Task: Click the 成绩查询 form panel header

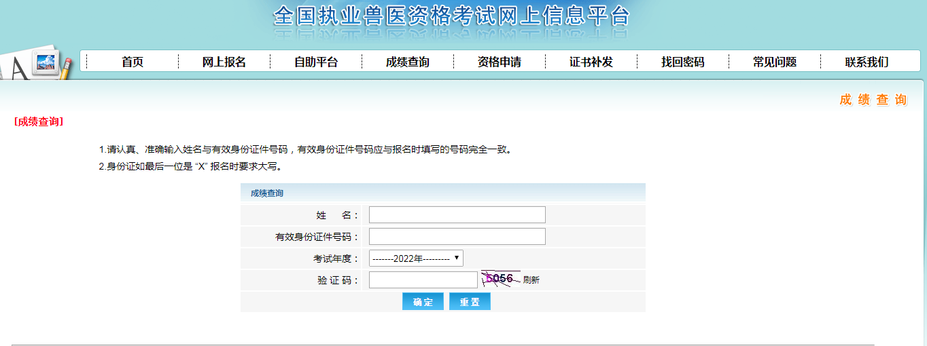Action: coord(443,193)
